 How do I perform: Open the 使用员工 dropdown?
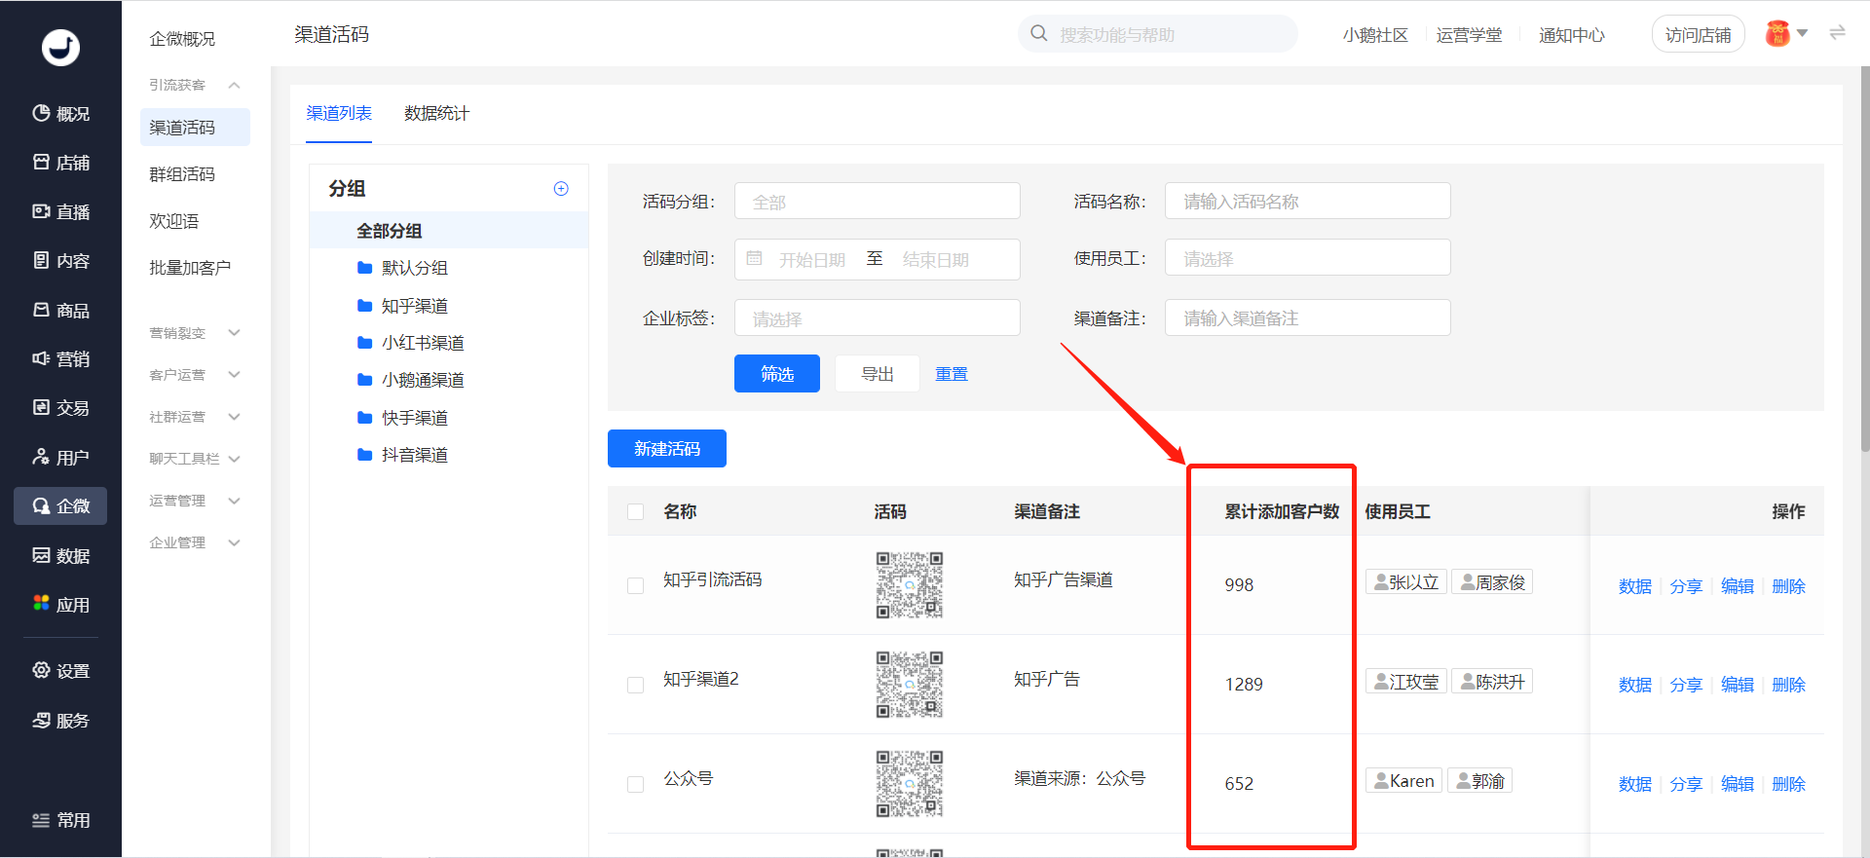tap(1308, 258)
